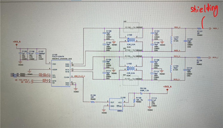Select capacitor C1111 symbol
223x128 pixels.
pos(104,73)
